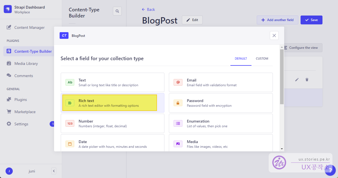Click the Comments speech bubble icon
This screenshot has height=178, width=338.
(x=9, y=76)
